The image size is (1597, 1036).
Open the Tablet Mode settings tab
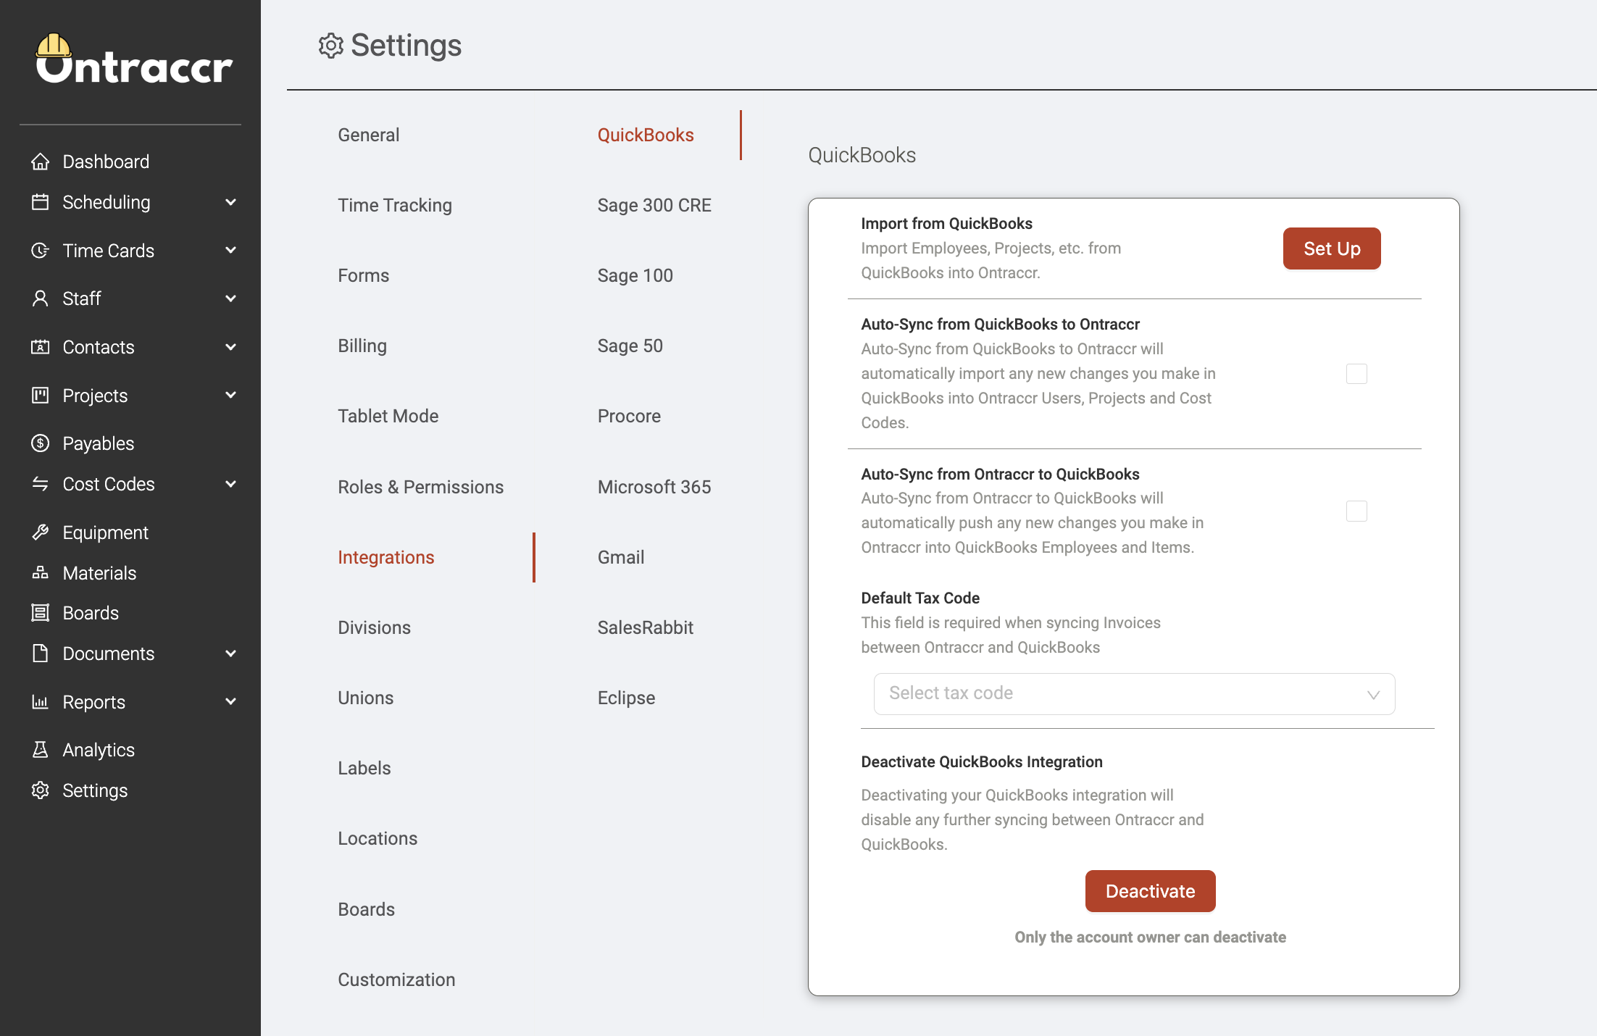pos(388,416)
